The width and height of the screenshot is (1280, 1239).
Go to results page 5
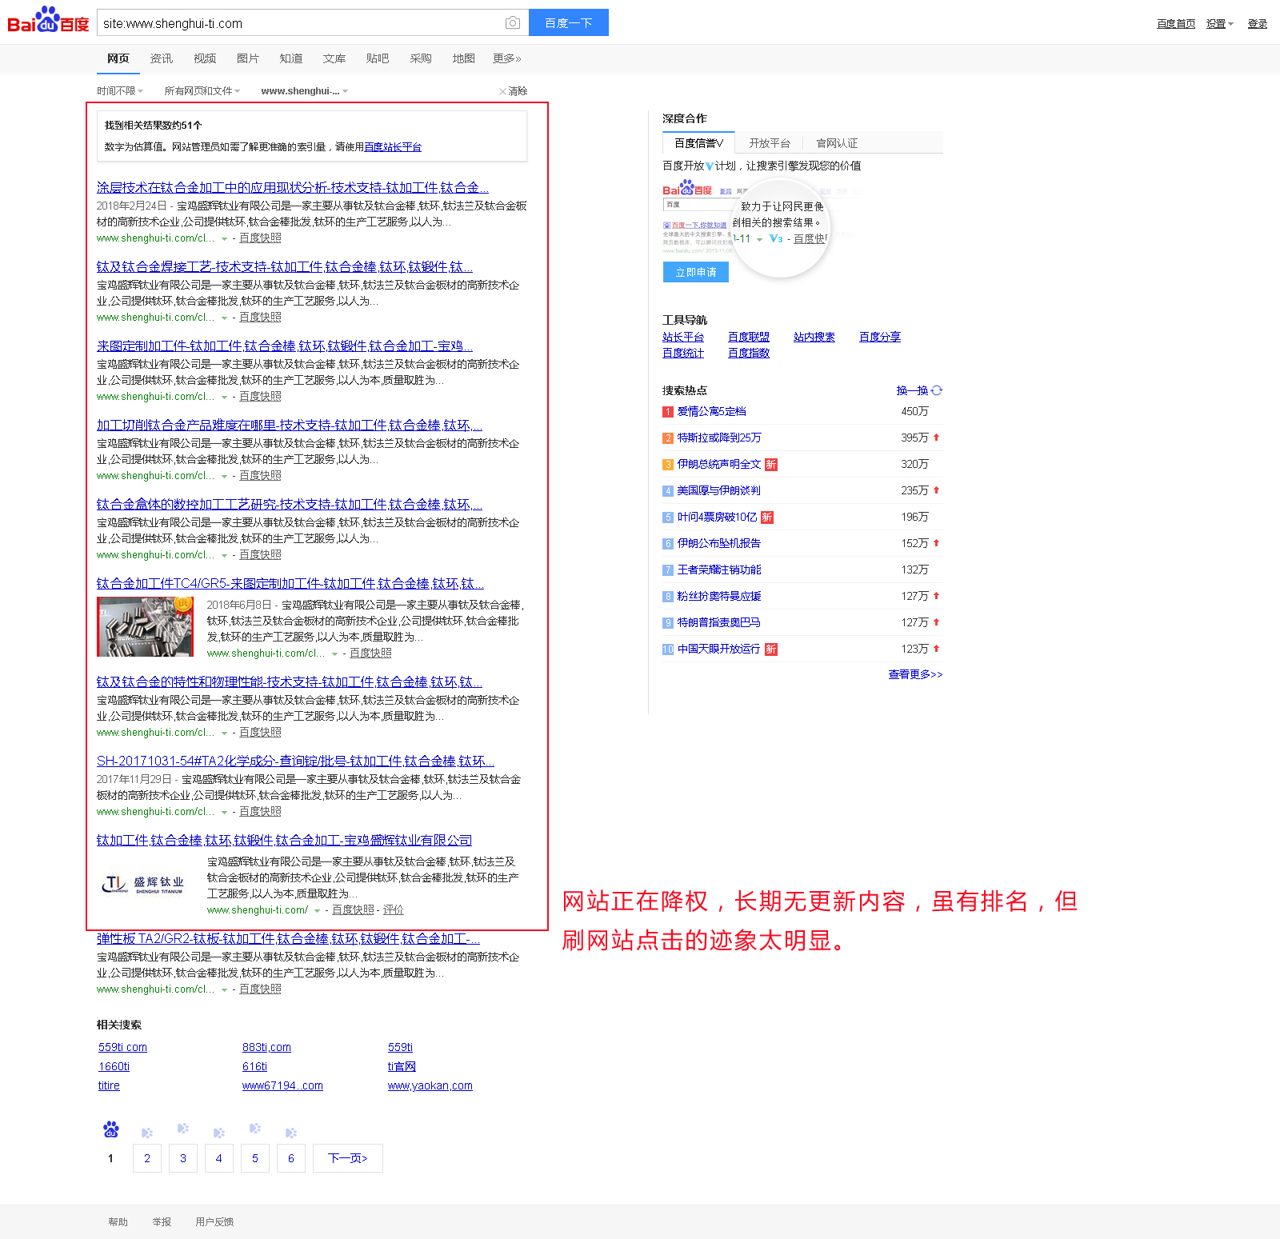tap(255, 1158)
